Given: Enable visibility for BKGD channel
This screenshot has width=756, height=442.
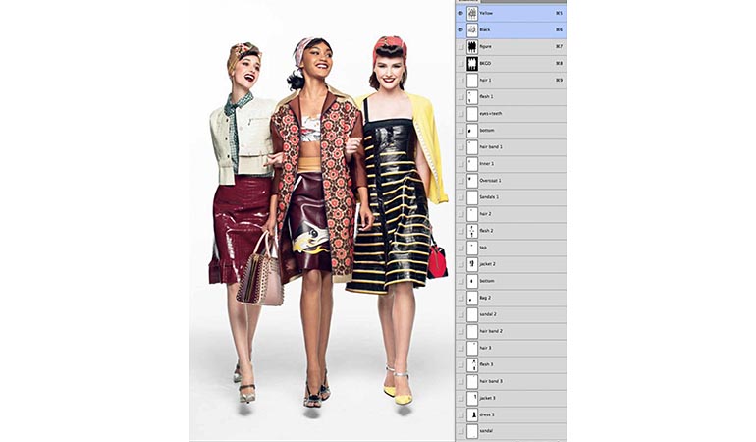Looking at the screenshot, I should coord(460,63).
